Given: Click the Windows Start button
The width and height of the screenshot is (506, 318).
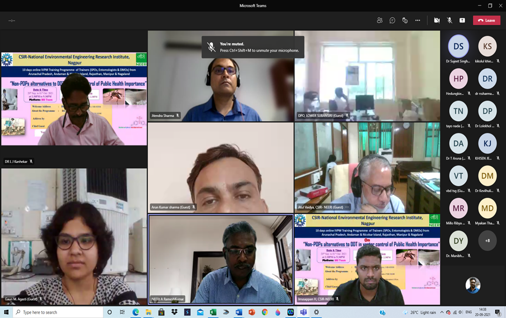Looking at the screenshot, I should [7, 313].
